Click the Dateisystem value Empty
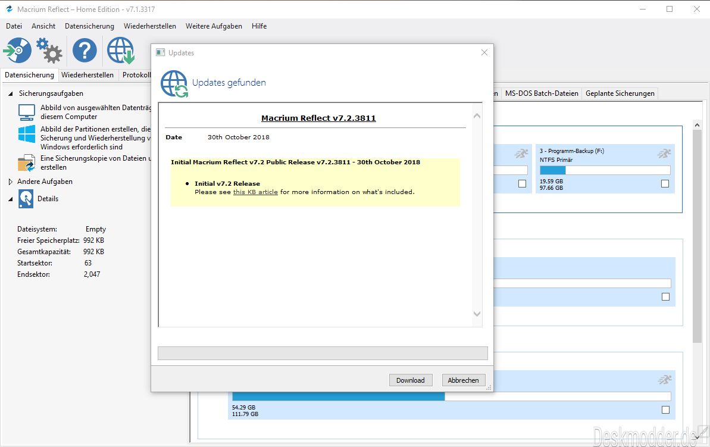This screenshot has height=447, width=710. pos(96,229)
